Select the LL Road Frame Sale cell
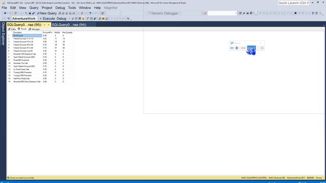Screen dimensions: 326x183 (27, 69)
